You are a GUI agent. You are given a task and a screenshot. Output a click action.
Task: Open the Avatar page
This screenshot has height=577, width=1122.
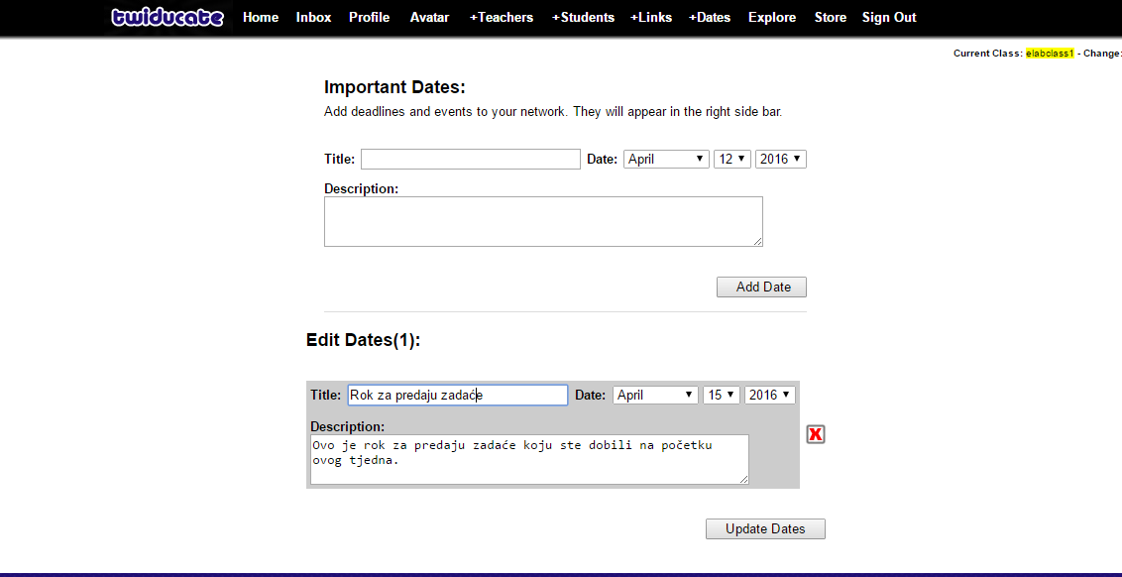[429, 18]
